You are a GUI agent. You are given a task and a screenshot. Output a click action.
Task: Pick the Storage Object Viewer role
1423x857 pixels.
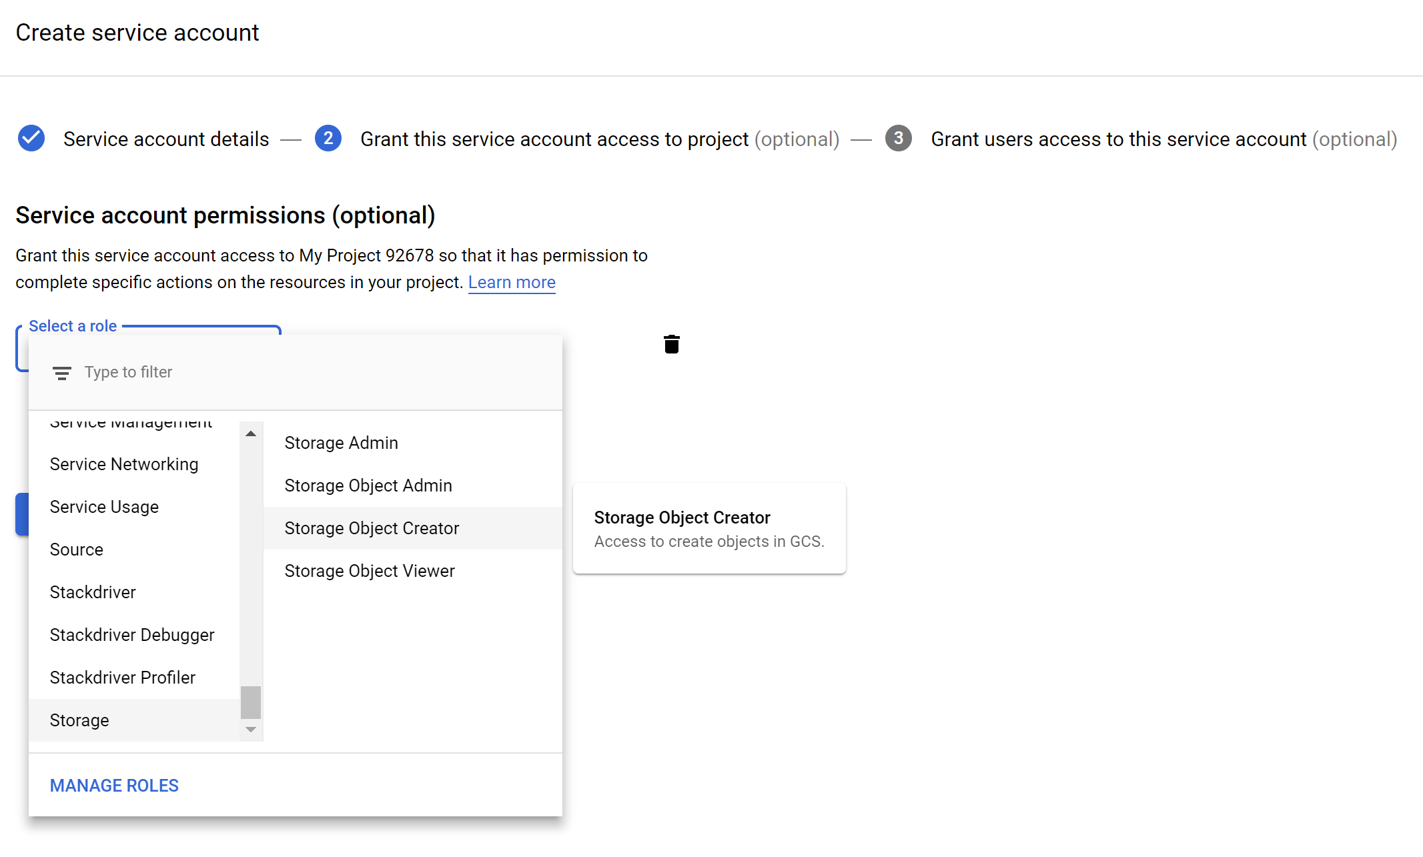[369, 571]
